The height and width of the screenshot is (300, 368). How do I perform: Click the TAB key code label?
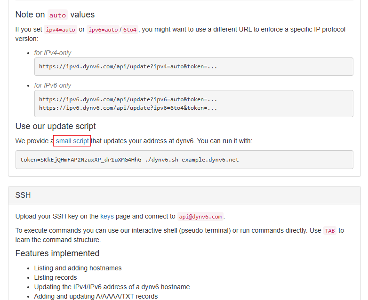click(x=329, y=231)
